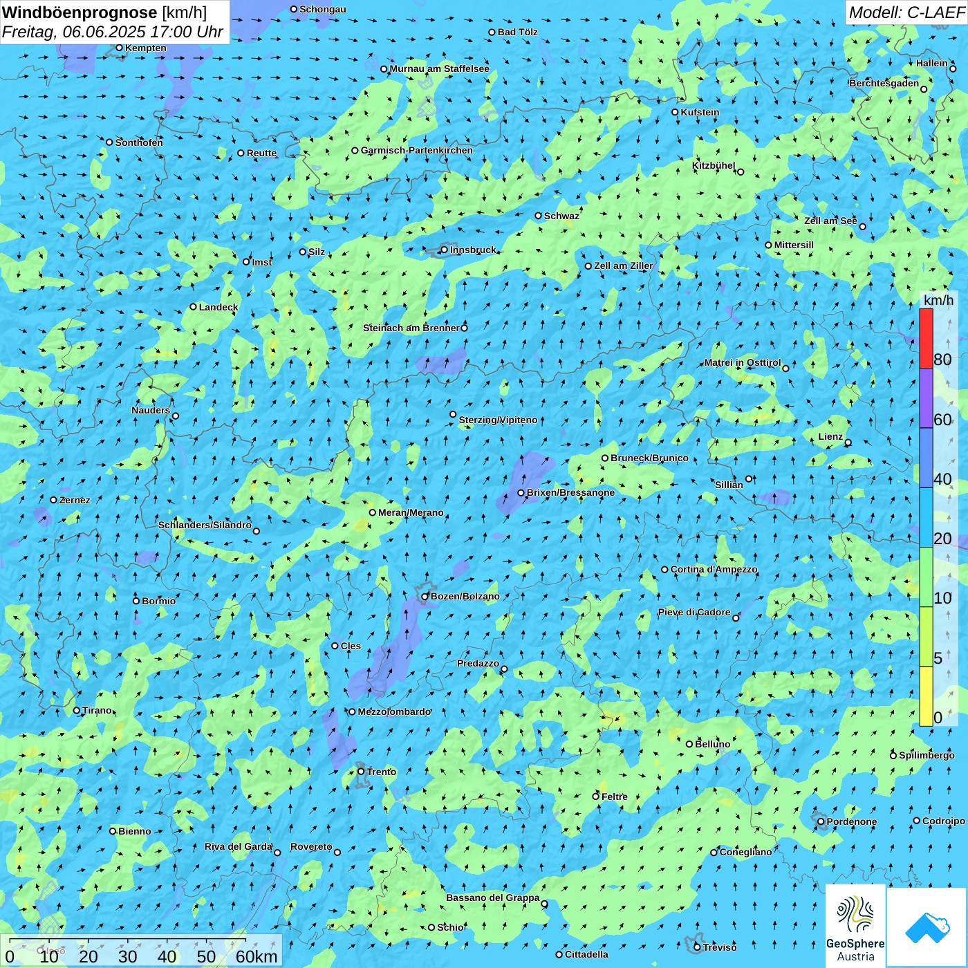Click the Innsbruck city marker

(445, 250)
